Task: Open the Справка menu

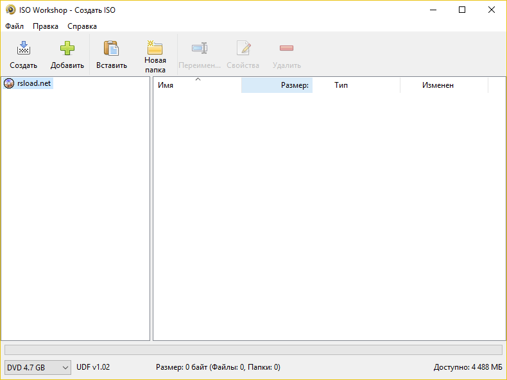Action: click(82, 26)
